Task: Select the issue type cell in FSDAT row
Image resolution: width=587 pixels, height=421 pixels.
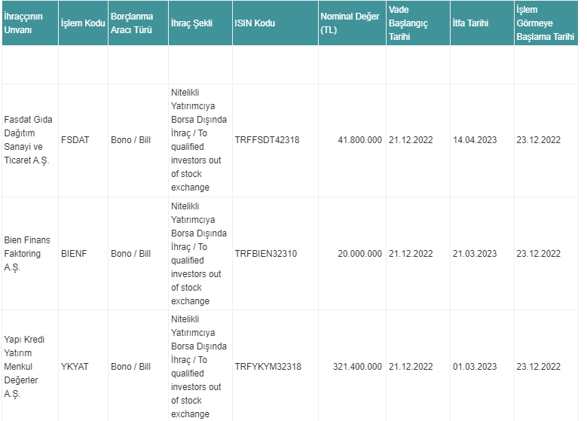Action: [200, 140]
